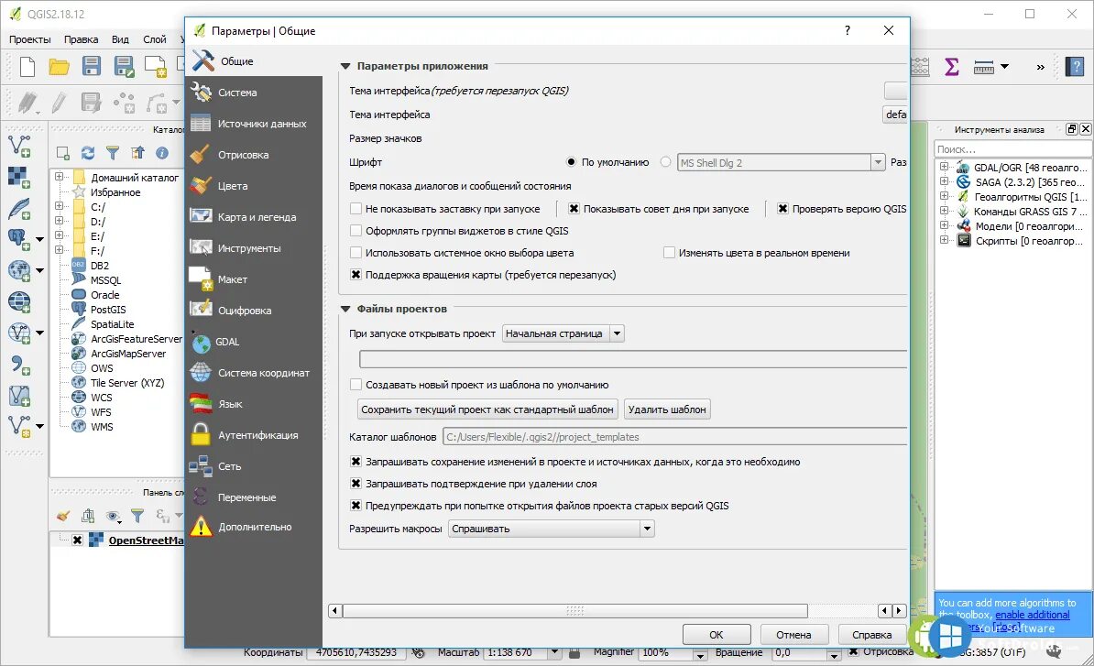
Task: Click the enable additional link in toolbox
Action: click(x=1033, y=615)
